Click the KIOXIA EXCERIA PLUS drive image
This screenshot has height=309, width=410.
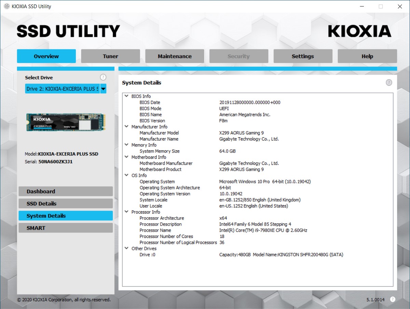point(66,123)
